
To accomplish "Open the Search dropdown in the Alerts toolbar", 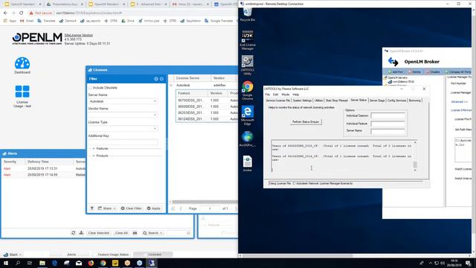I will click(152, 233).
